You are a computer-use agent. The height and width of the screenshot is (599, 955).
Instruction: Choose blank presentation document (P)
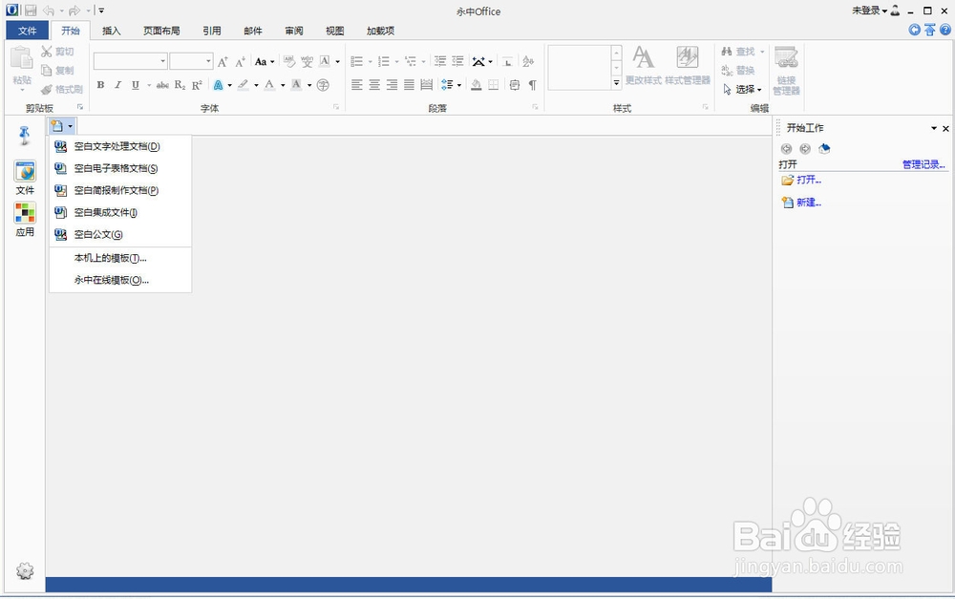coord(120,190)
